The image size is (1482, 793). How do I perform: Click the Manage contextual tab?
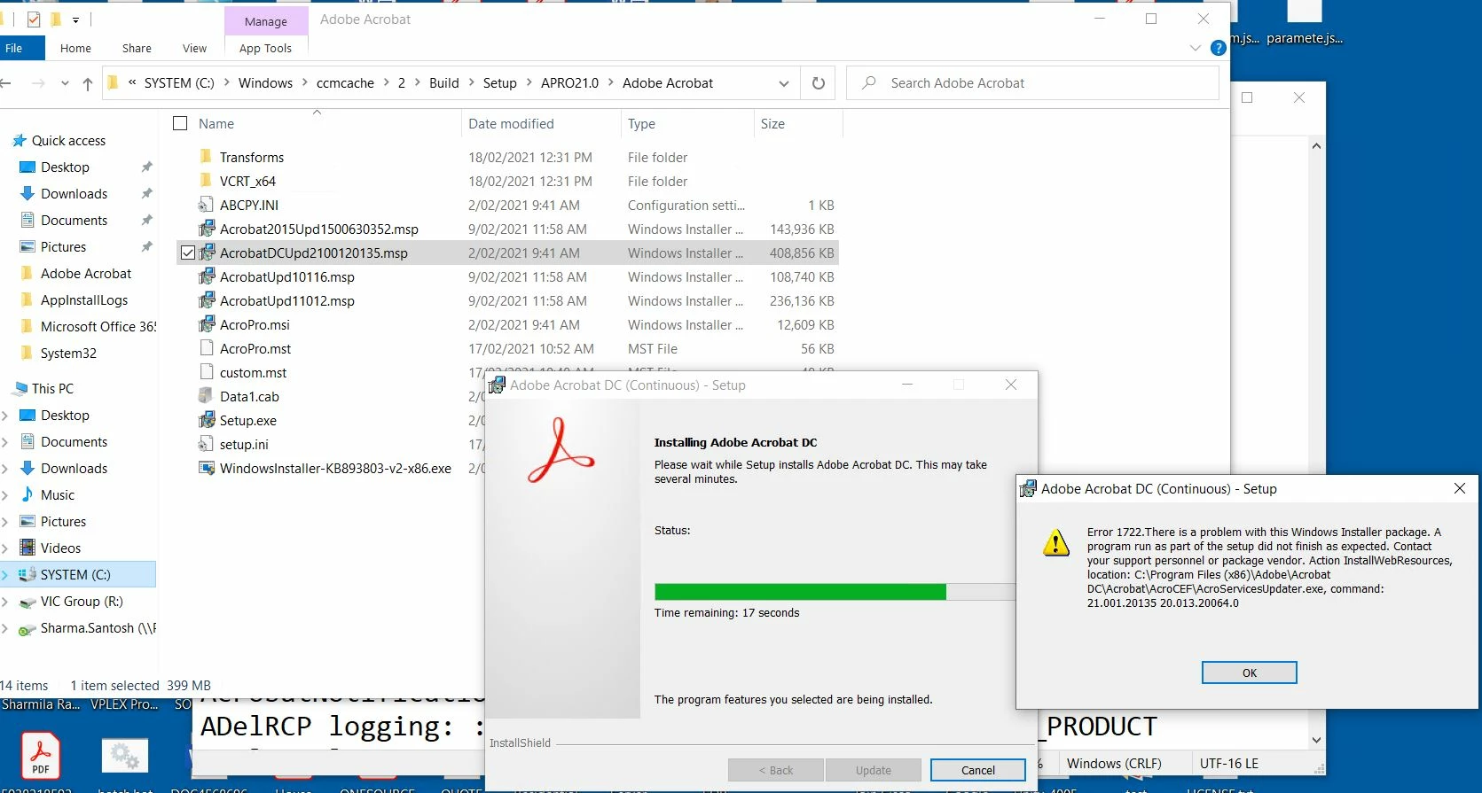click(x=265, y=20)
